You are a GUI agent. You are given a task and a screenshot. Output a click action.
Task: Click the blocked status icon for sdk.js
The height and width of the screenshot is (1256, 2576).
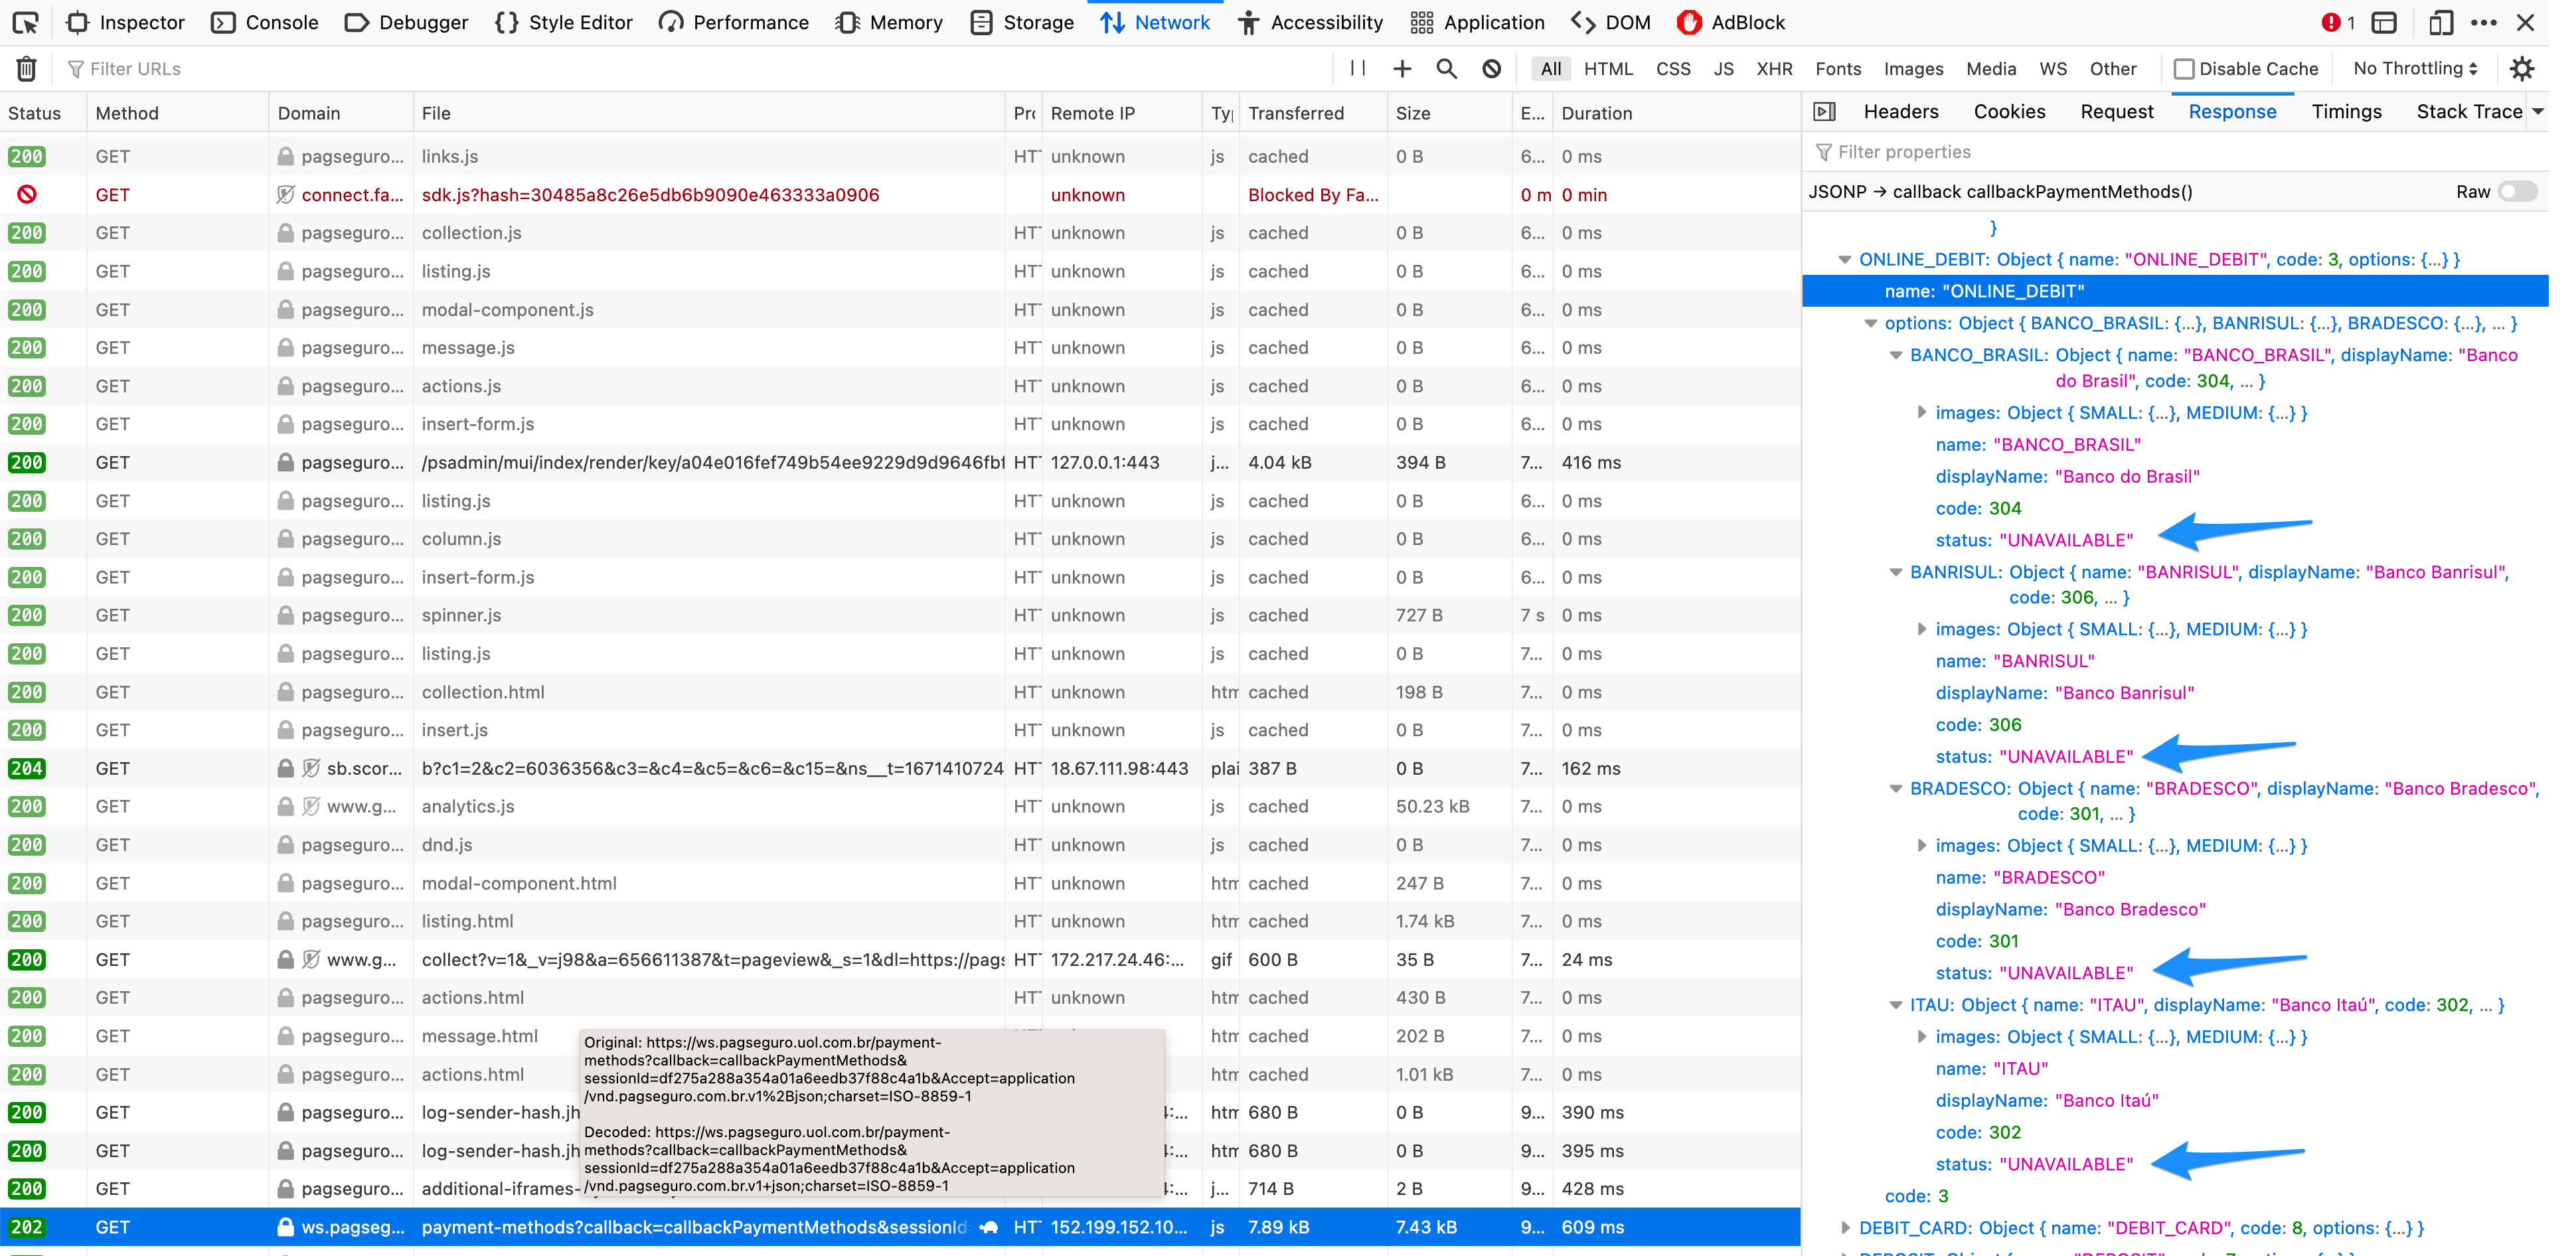(27, 194)
